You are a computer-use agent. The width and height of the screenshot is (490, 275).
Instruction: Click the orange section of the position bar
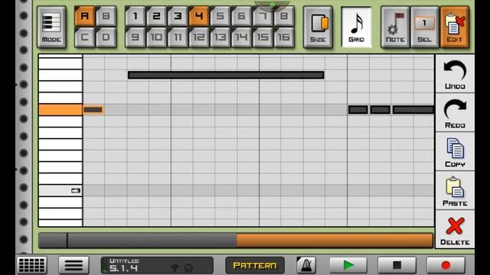[335, 241]
